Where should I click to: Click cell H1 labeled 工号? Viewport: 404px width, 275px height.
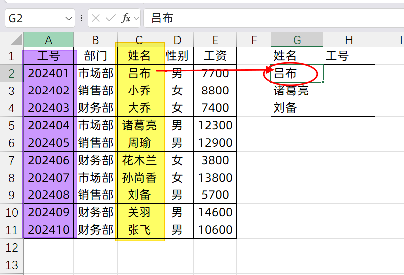point(349,56)
